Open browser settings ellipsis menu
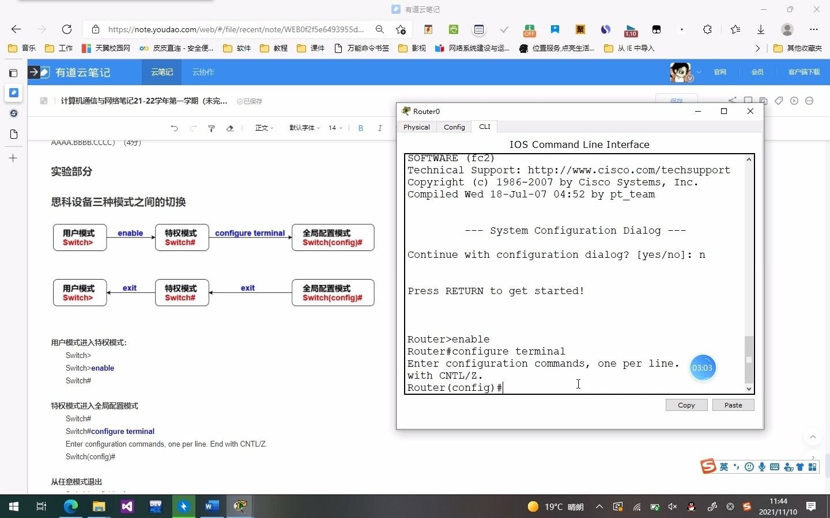The width and height of the screenshot is (830, 518). (814, 29)
